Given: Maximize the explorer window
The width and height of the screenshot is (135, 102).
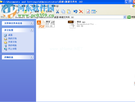Looking at the screenshot, I should [x=131, y=2].
